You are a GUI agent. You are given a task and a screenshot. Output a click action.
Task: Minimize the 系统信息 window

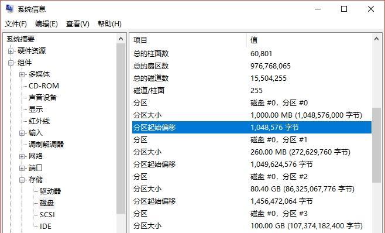point(318,9)
